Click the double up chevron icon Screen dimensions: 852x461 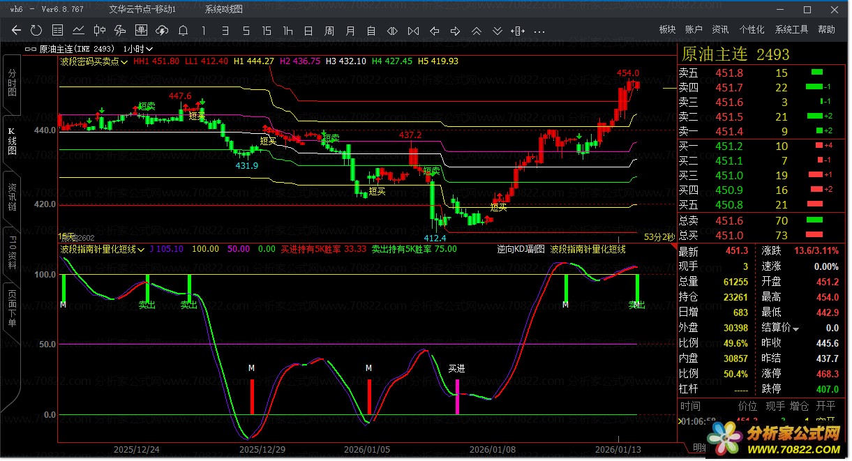click(477, 30)
